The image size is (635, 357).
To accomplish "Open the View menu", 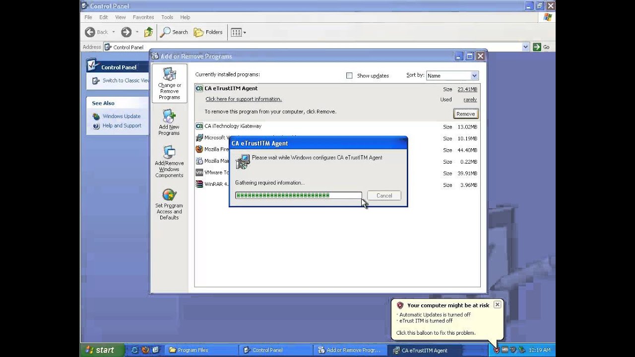I will click(121, 17).
